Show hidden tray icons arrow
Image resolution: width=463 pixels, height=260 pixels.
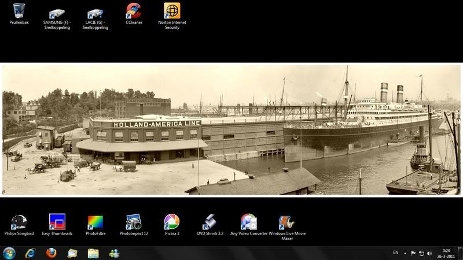[405, 254]
